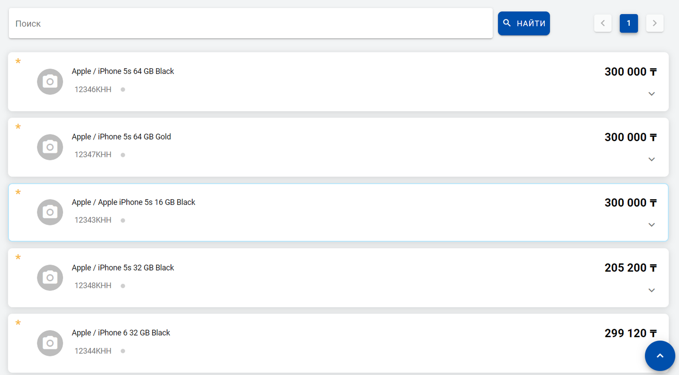Expand the iPhone 5s 64 GB Black row

[x=651, y=94]
